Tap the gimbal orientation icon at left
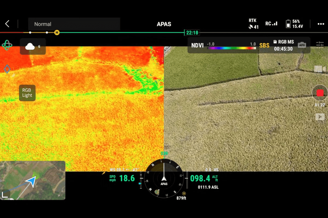 [x=7, y=45]
